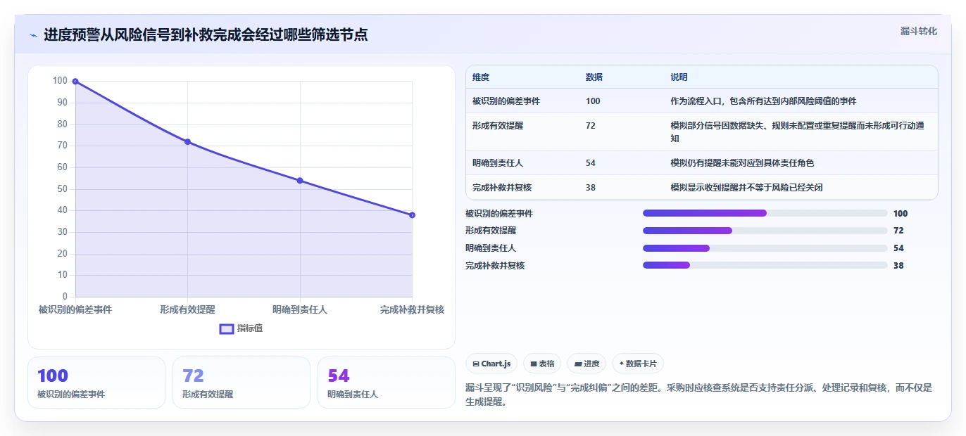Click the big 54 number on the data card

click(339, 376)
